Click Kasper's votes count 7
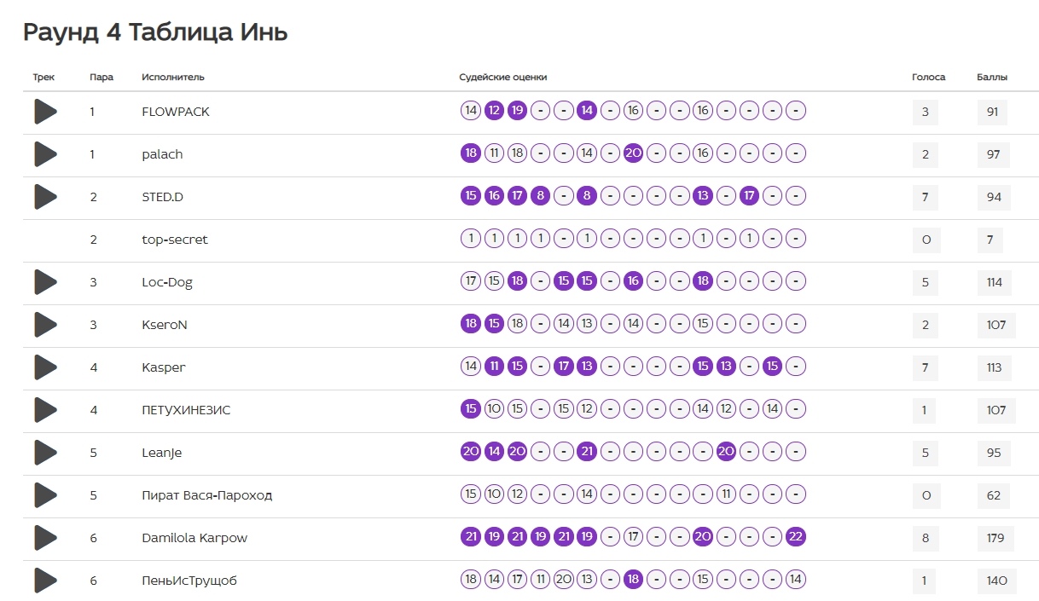 tap(926, 367)
